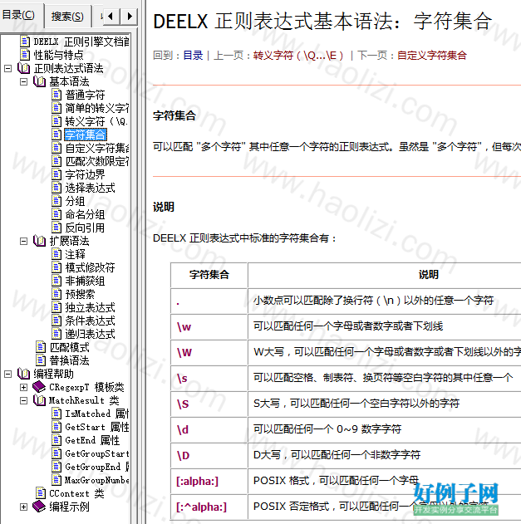Screen dimensions: 521x524
Task: Click the page icon beside 反向引用
Action: (x=57, y=228)
